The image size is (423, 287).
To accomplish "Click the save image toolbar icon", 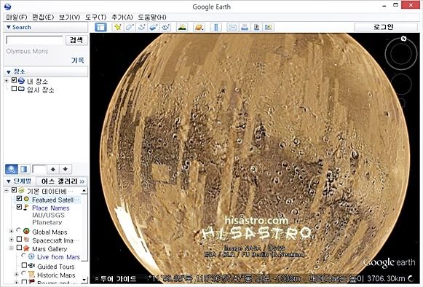I will coord(256,27).
